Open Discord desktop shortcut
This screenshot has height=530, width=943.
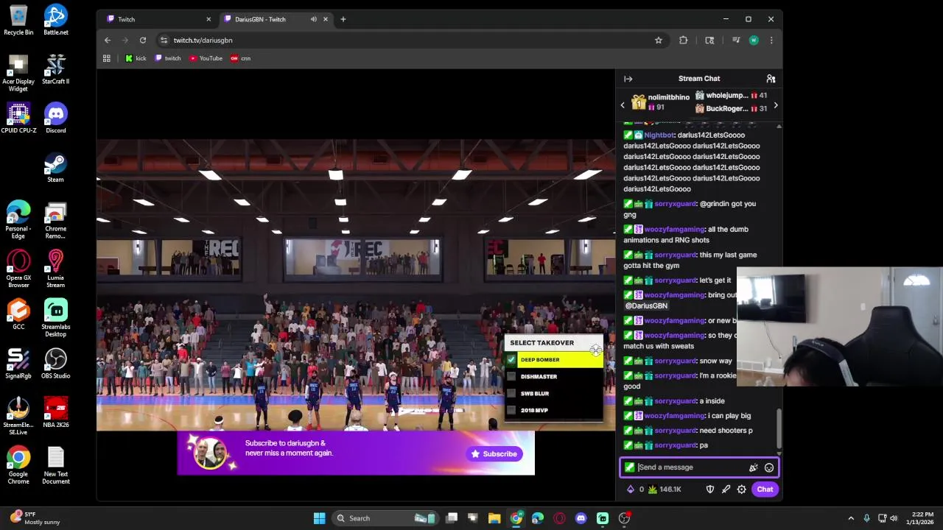56,119
